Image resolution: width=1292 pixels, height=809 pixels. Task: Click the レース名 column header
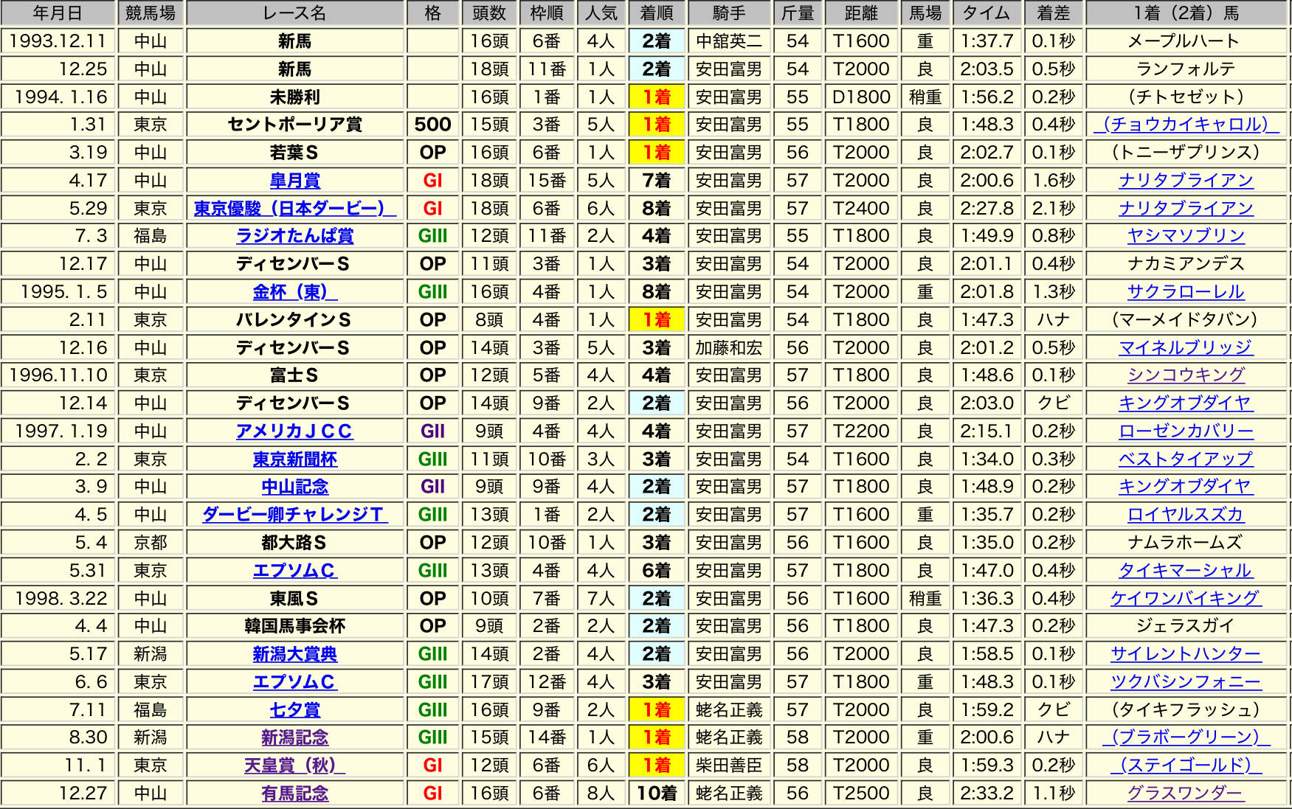(294, 13)
